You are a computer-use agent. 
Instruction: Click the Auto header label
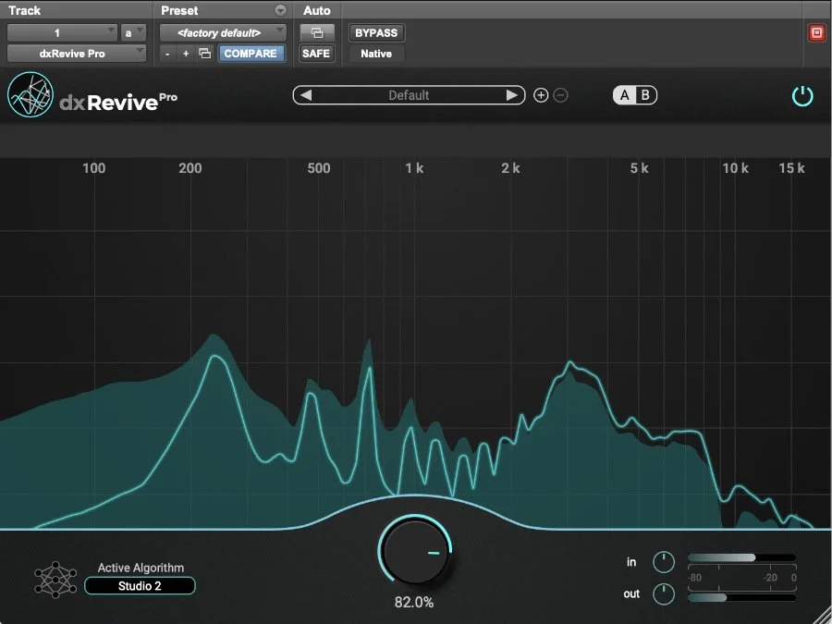click(x=317, y=10)
